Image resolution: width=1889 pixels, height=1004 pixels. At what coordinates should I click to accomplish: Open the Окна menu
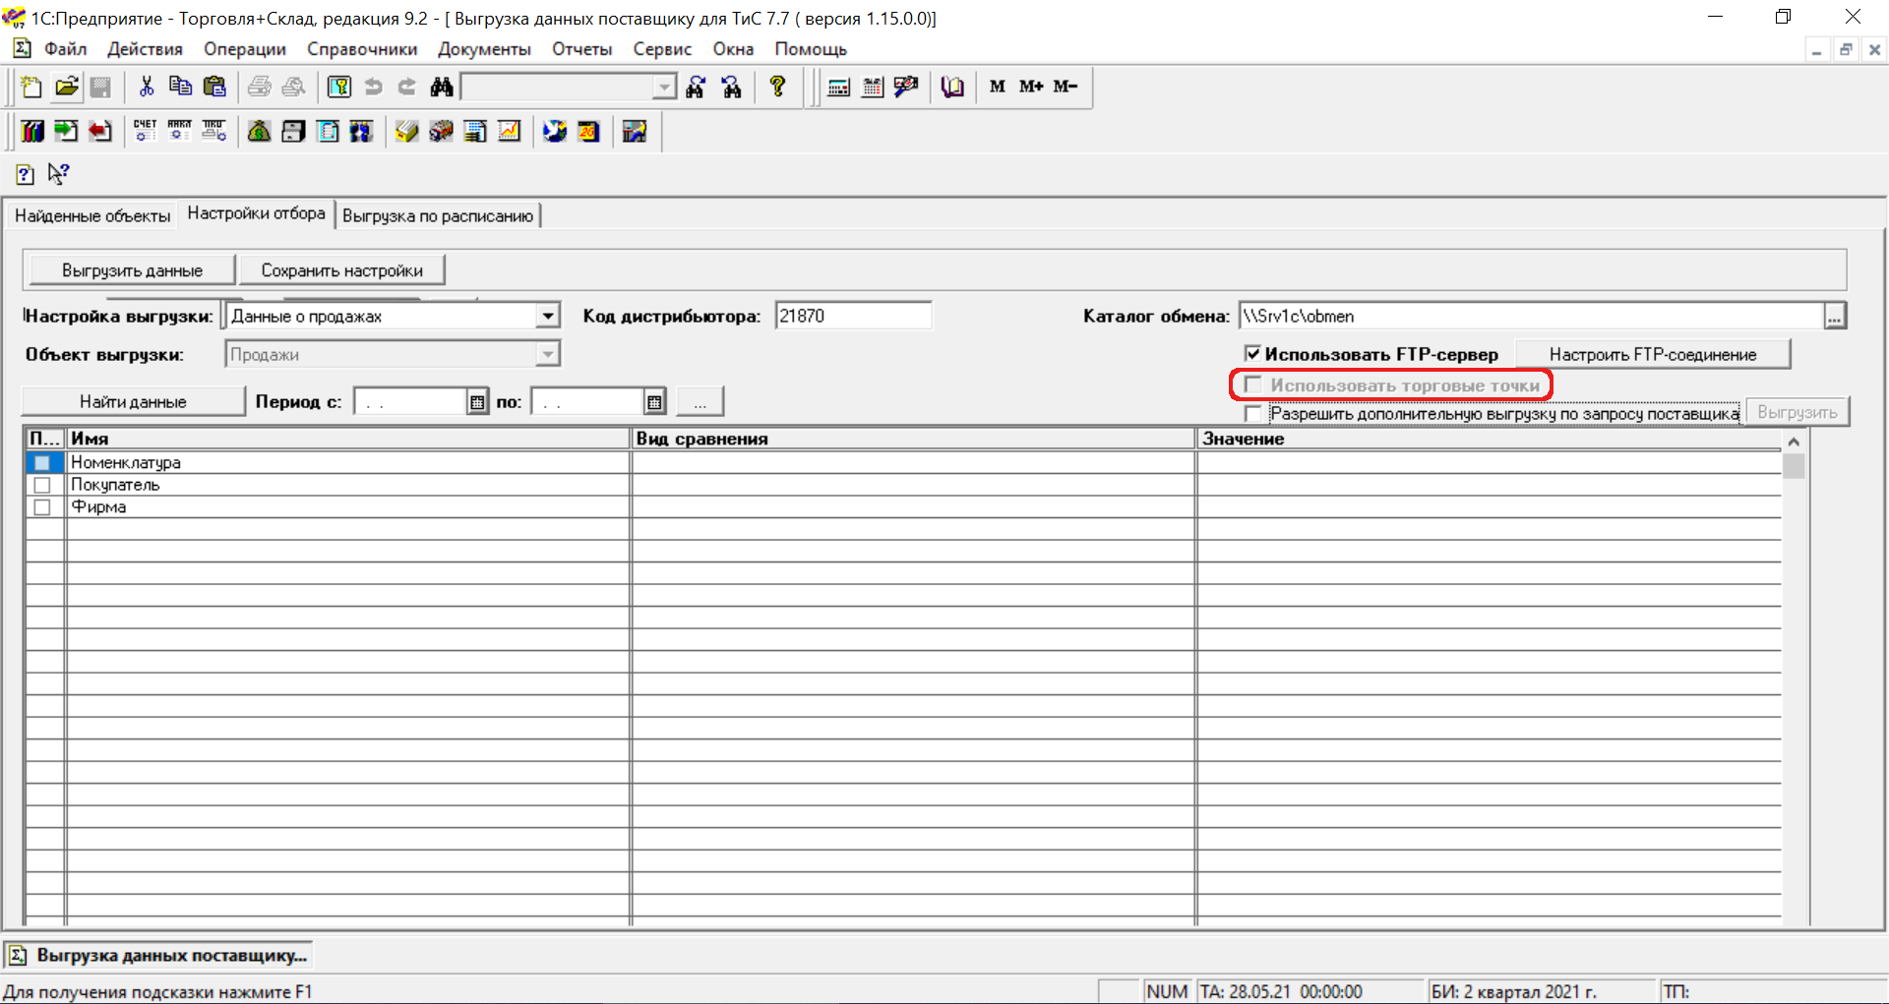tap(733, 49)
